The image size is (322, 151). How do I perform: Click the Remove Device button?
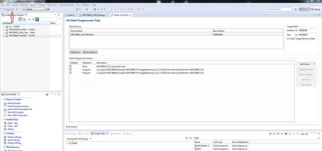point(90,52)
